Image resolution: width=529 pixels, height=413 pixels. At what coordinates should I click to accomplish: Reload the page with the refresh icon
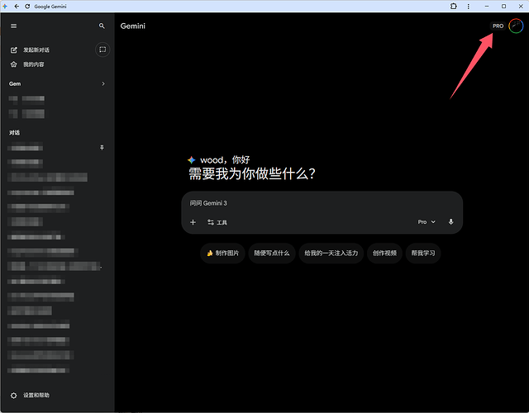tap(27, 6)
